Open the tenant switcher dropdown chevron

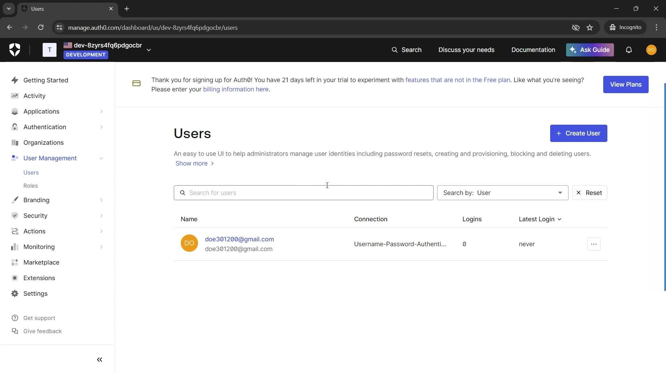click(x=149, y=50)
